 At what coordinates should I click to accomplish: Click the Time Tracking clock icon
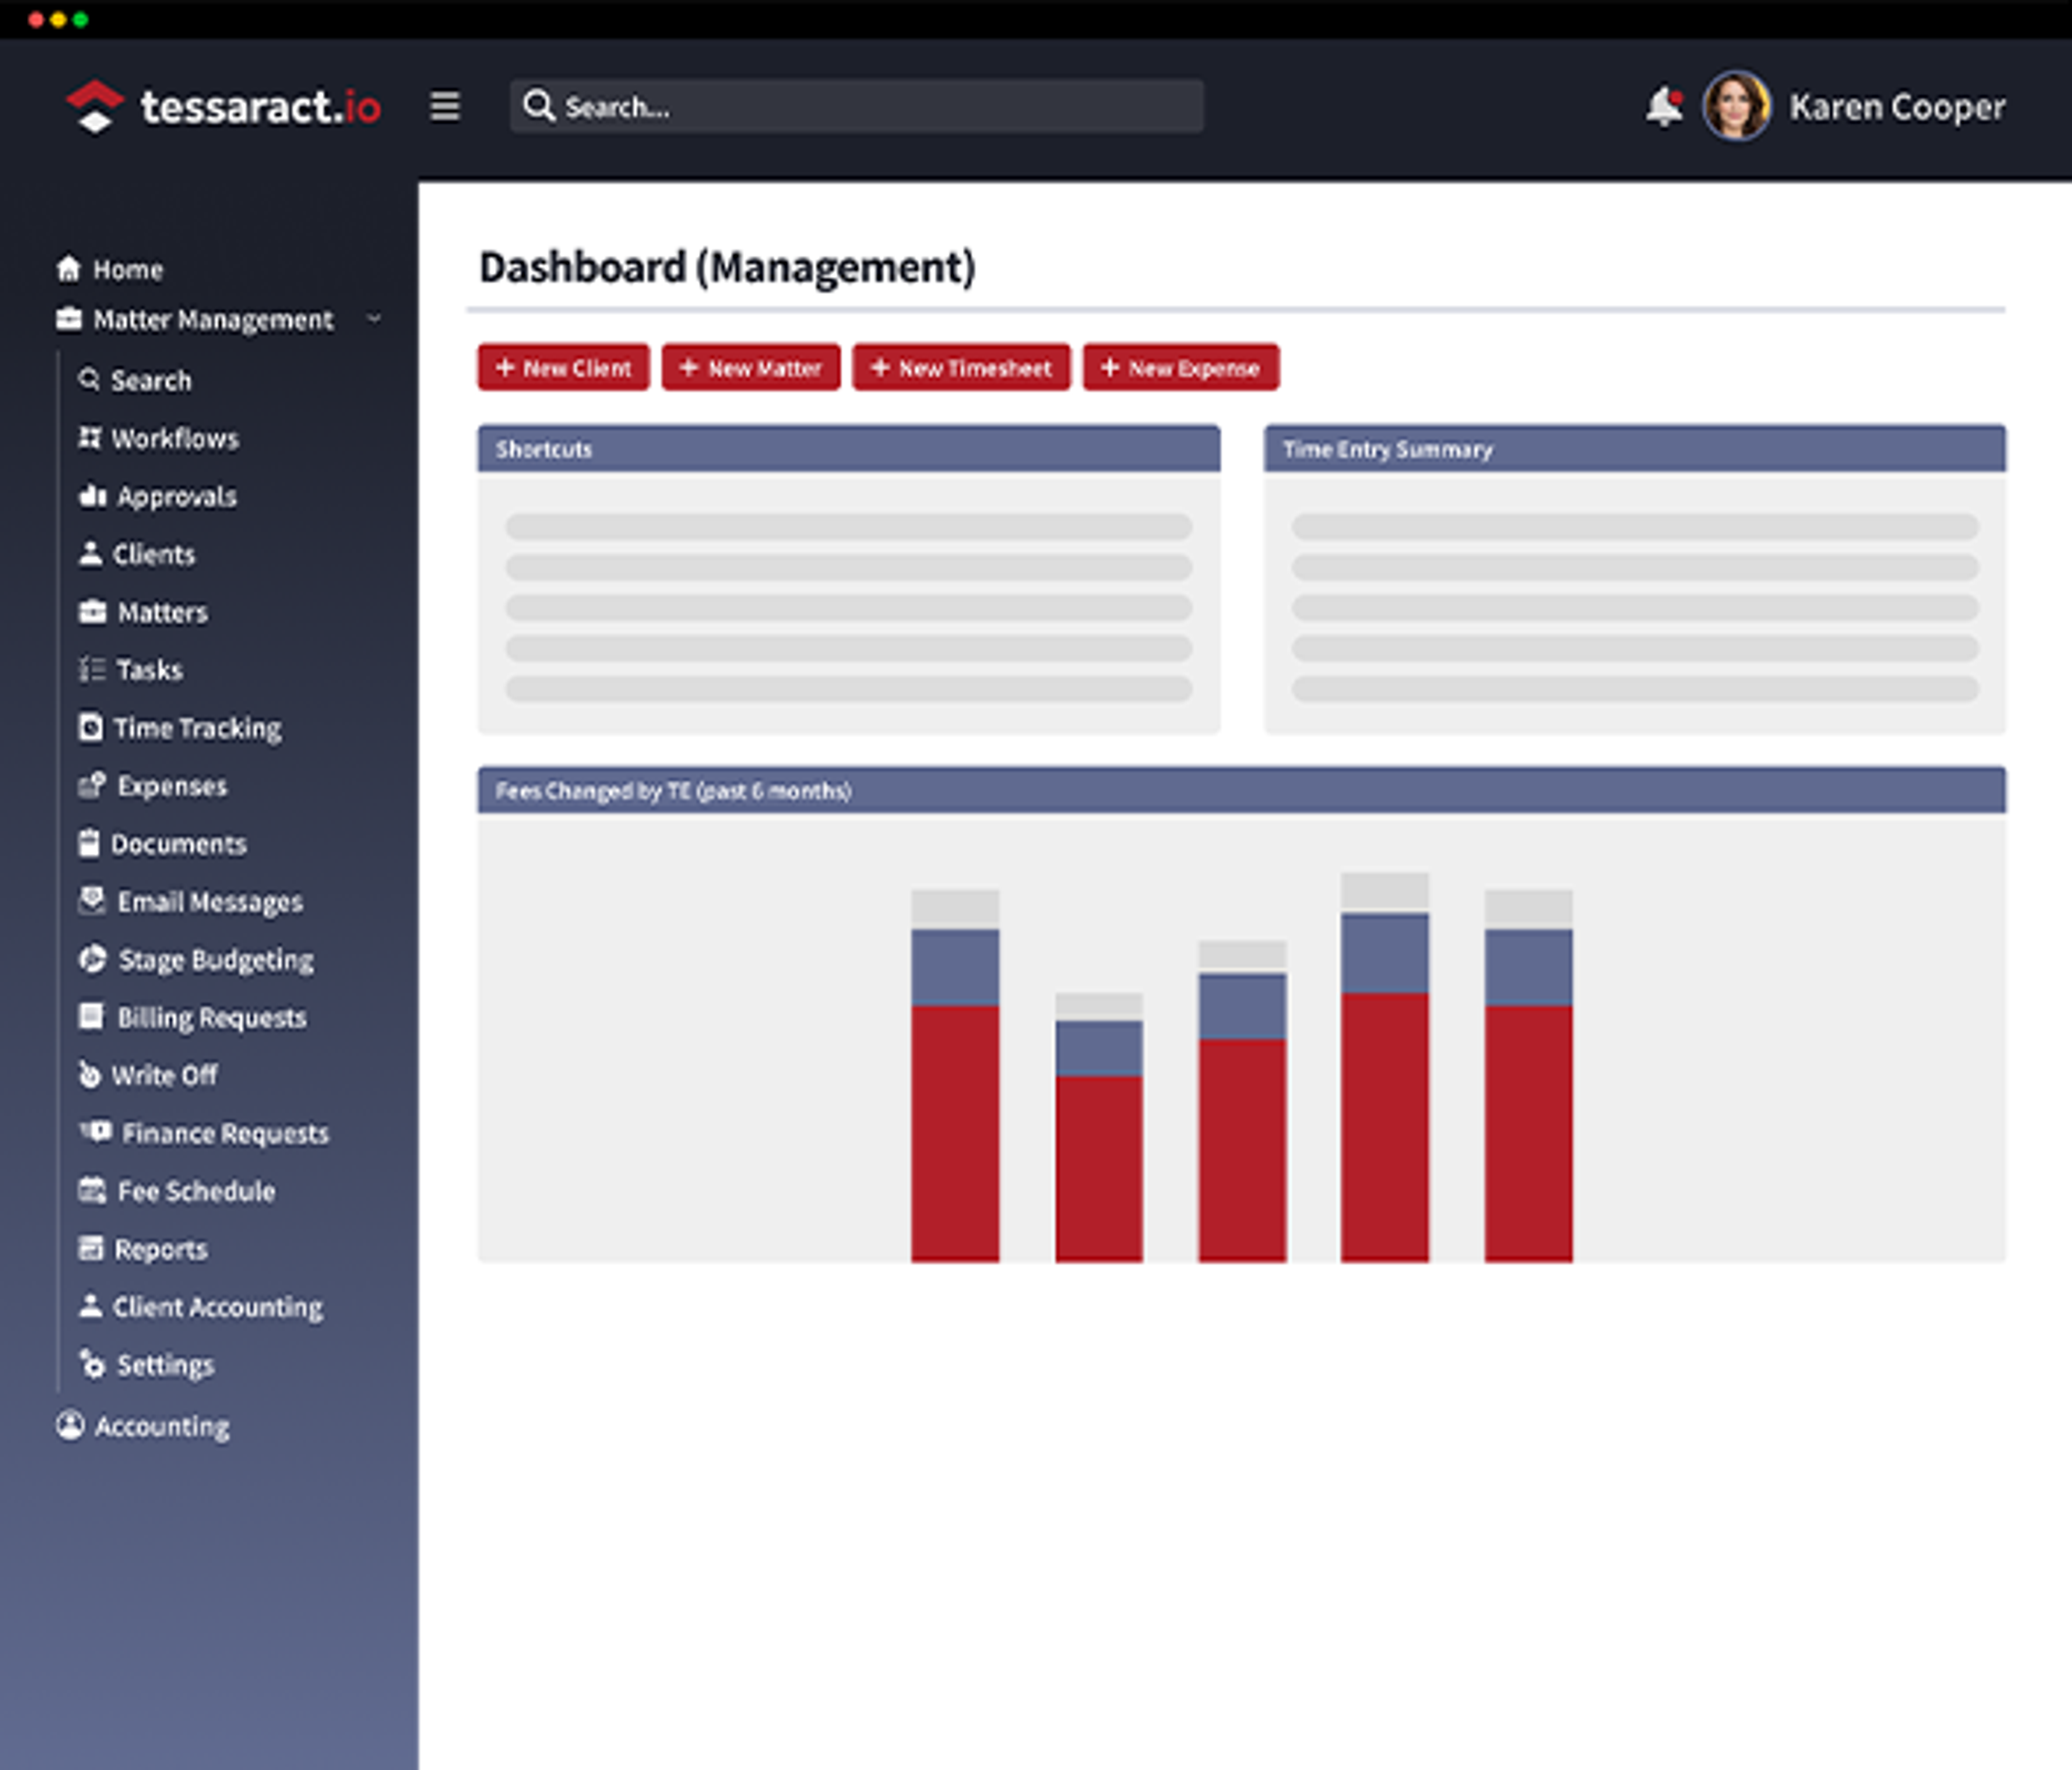click(90, 728)
